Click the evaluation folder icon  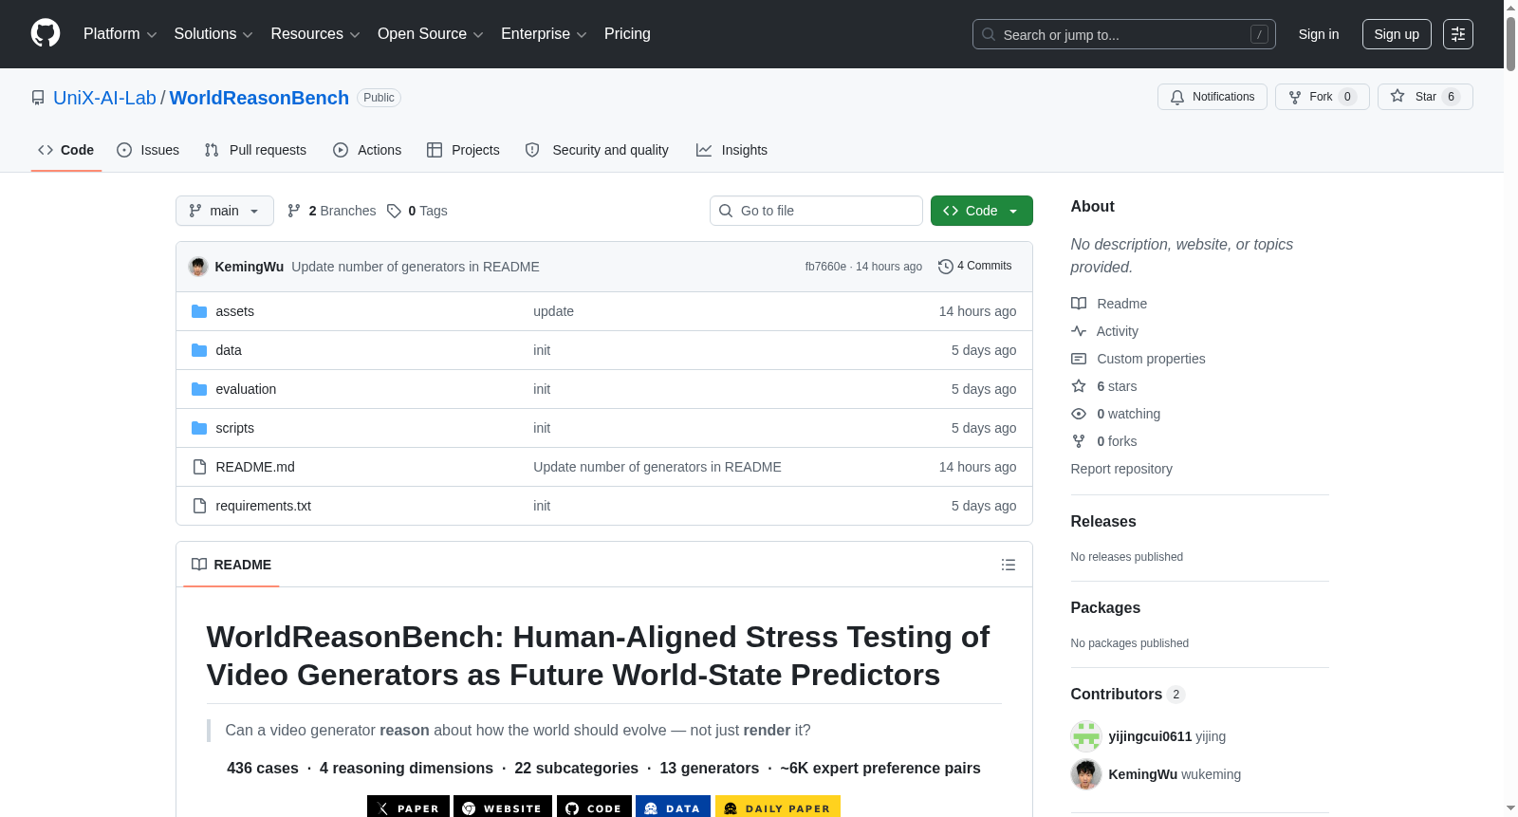(x=199, y=389)
